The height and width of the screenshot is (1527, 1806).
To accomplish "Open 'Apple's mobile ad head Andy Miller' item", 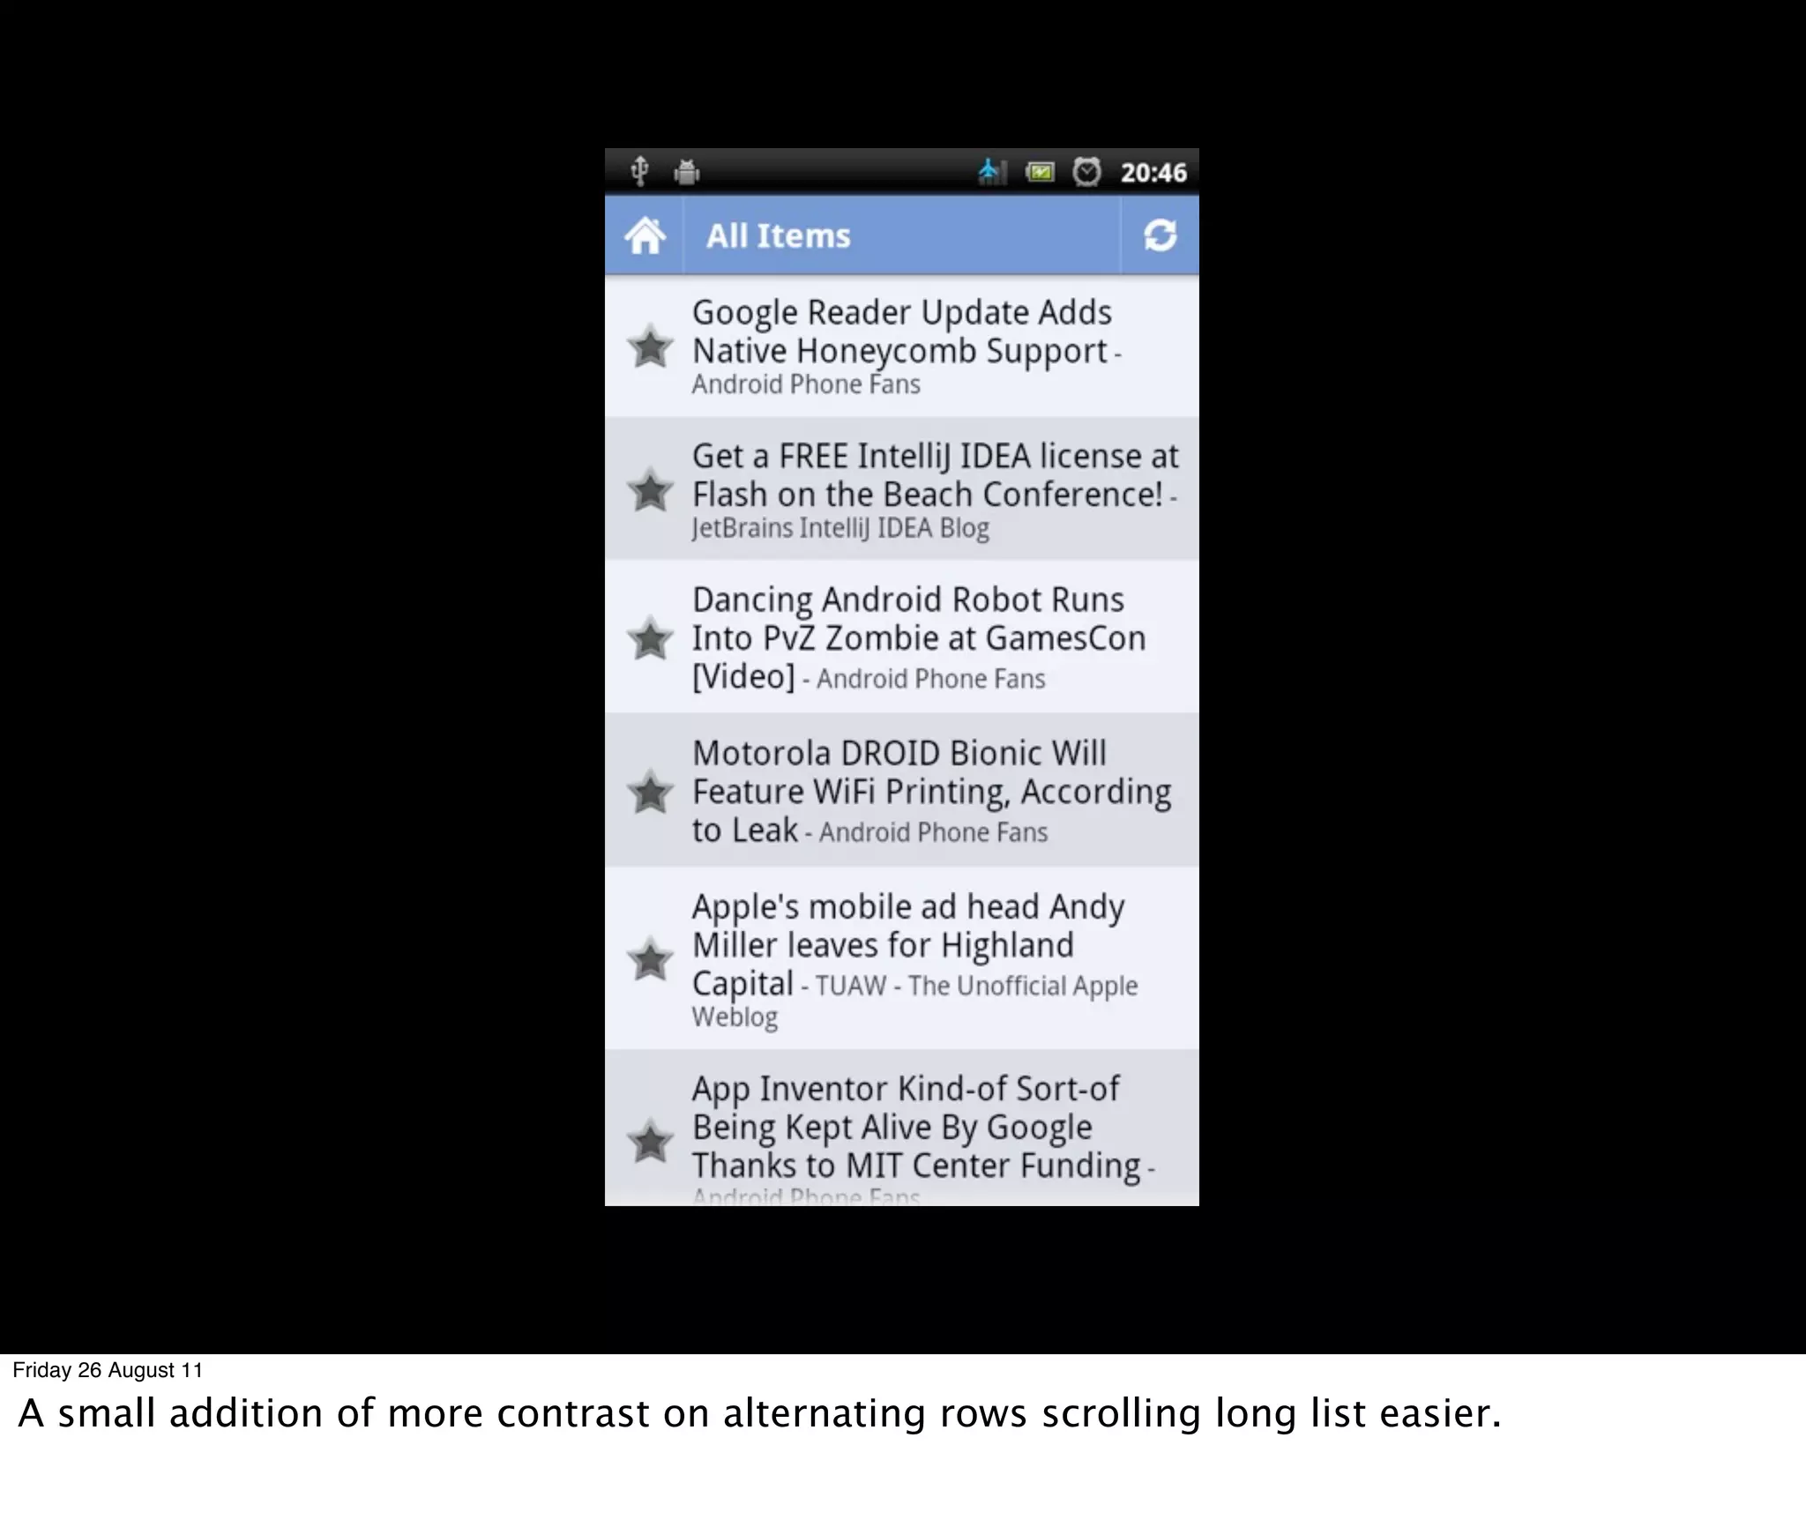I will [x=901, y=959].
